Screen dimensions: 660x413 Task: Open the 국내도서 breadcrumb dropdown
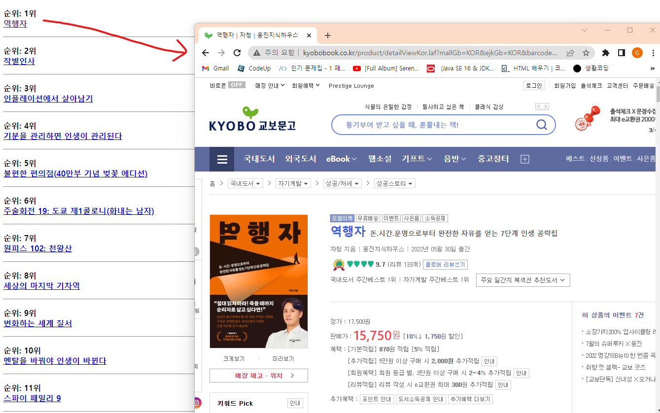pos(245,183)
